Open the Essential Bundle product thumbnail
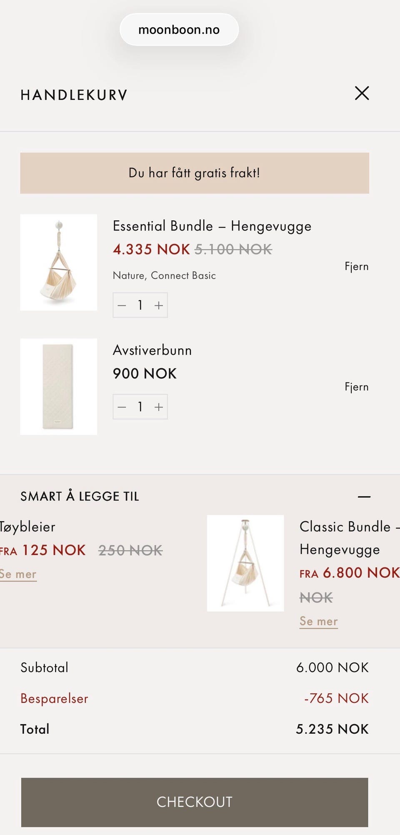Image resolution: width=400 pixels, height=835 pixels. [59, 262]
